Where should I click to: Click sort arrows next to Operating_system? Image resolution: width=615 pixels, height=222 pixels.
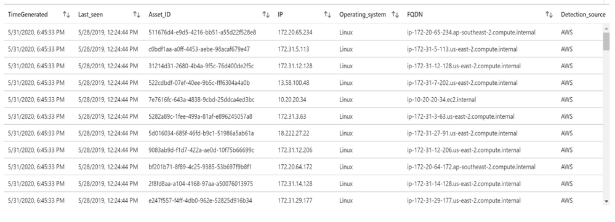[x=395, y=15]
